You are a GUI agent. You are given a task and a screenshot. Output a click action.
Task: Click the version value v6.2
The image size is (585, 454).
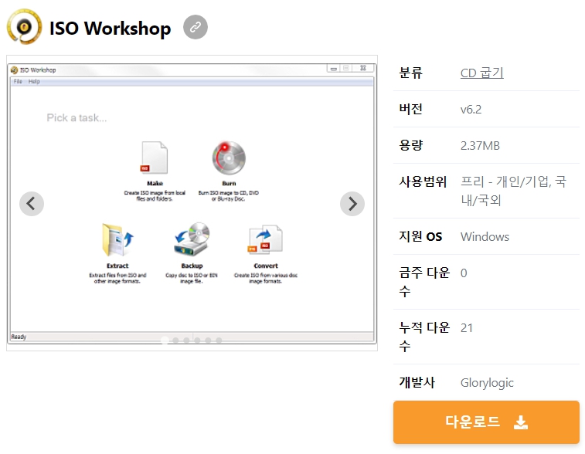click(471, 109)
